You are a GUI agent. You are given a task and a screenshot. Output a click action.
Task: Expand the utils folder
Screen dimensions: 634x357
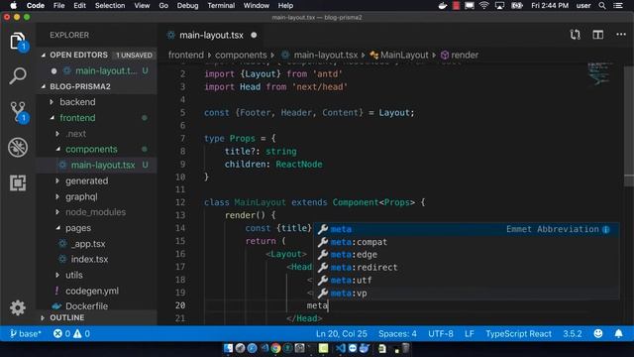pyautogui.click(x=57, y=275)
